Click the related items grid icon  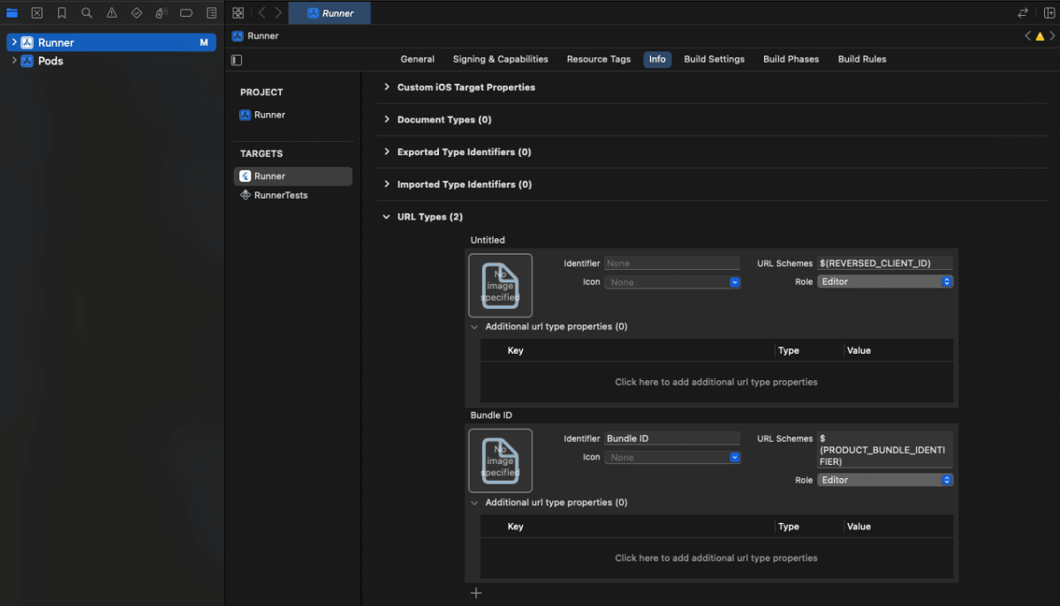click(x=238, y=13)
